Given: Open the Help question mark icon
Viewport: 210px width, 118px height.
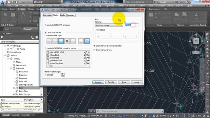Looking at the screenshot, I should (x=187, y=2).
